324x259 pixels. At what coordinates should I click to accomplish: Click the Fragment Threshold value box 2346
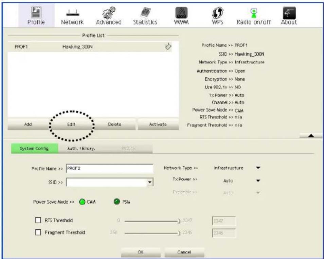coord(224,233)
